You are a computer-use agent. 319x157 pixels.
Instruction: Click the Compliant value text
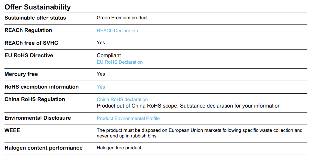109,55
